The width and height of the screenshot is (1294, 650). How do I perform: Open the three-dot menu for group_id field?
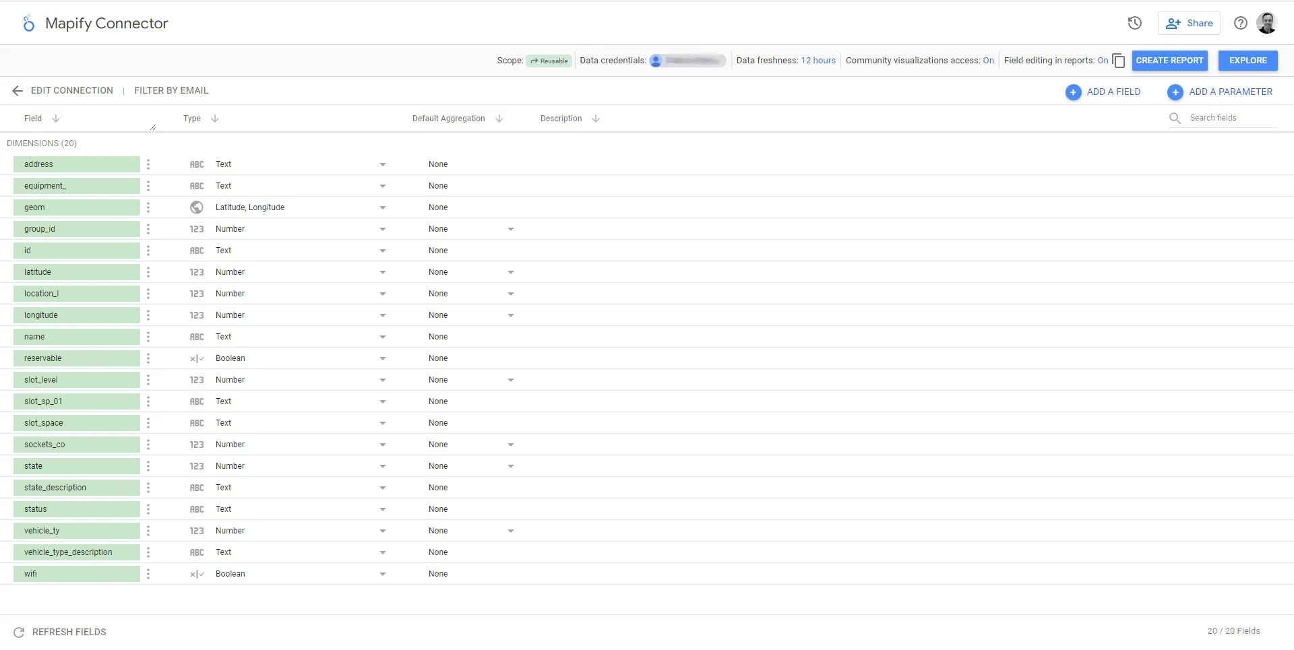click(x=148, y=229)
